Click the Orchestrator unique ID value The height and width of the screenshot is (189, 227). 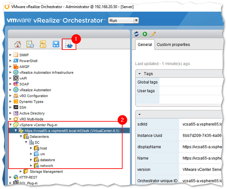pos(200,181)
